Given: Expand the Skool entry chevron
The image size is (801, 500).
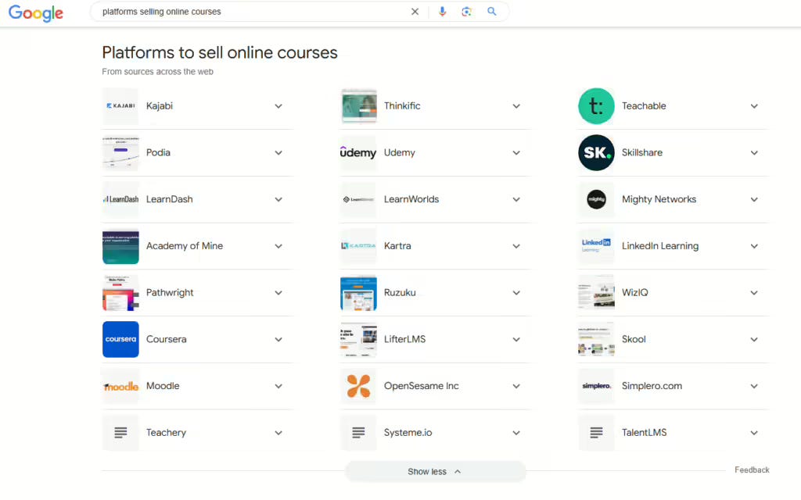Looking at the screenshot, I should click(754, 339).
